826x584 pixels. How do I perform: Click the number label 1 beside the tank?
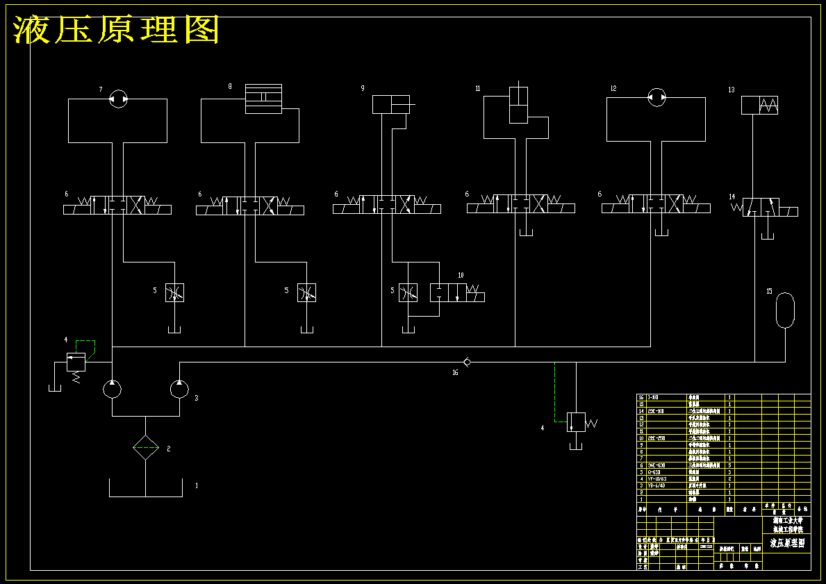(197, 485)
